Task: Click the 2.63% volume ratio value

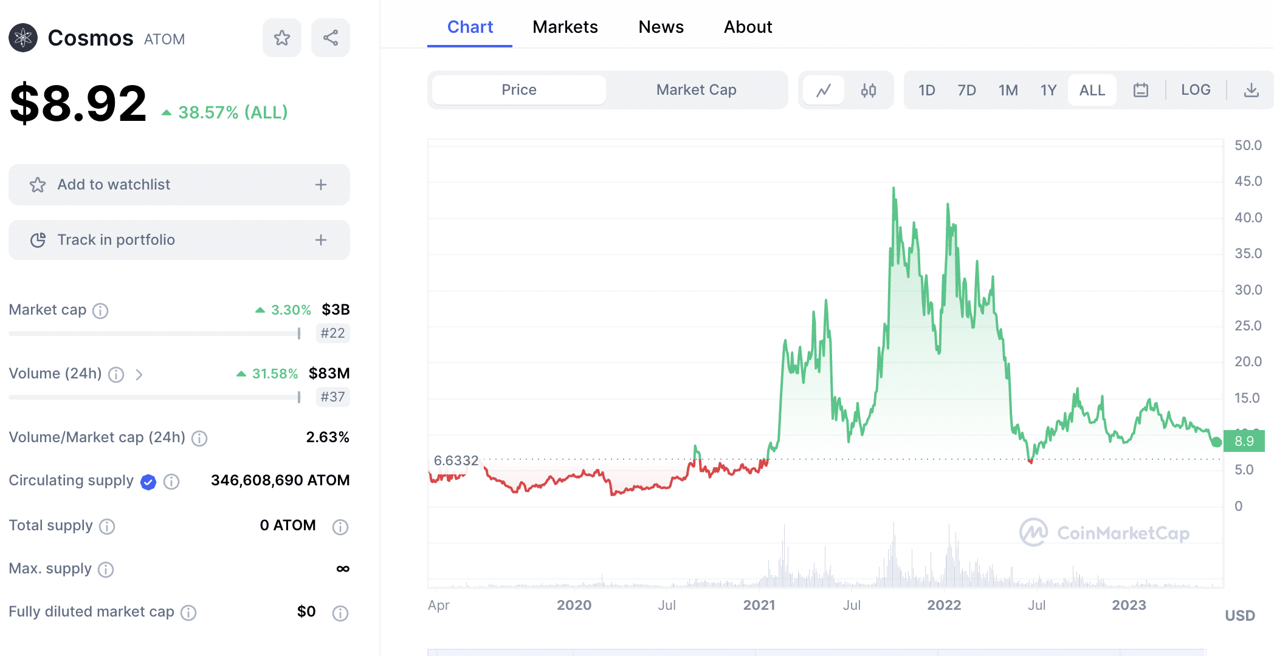Action: coord(328,437)
